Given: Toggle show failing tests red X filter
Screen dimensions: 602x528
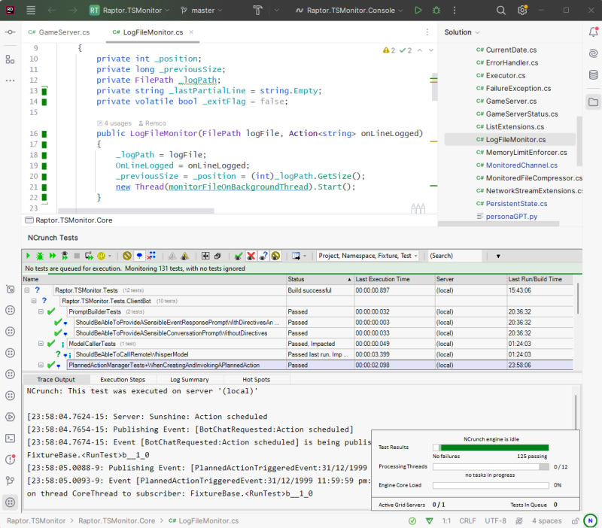Looking at the screenshot, I should tap(251, 256).
